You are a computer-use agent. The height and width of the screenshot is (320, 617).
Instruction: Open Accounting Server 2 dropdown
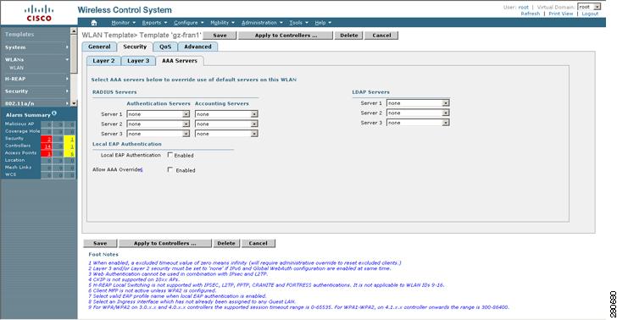(226, 124)
